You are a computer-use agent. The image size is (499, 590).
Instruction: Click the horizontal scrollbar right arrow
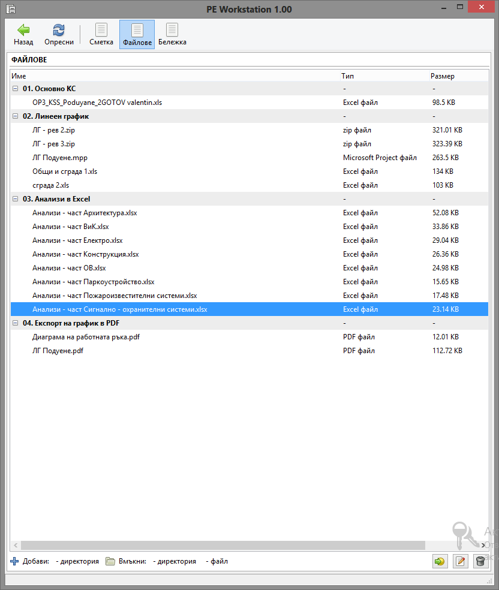click(483, 545)
